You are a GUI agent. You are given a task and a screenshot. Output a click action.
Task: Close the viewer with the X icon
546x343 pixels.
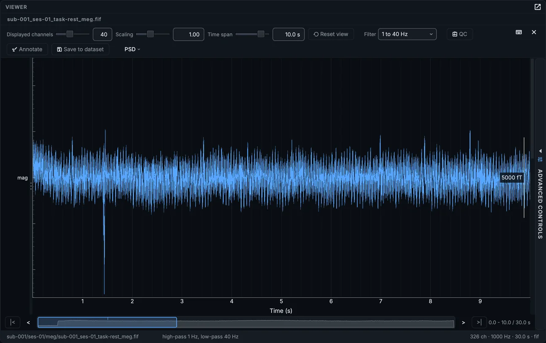534,32
